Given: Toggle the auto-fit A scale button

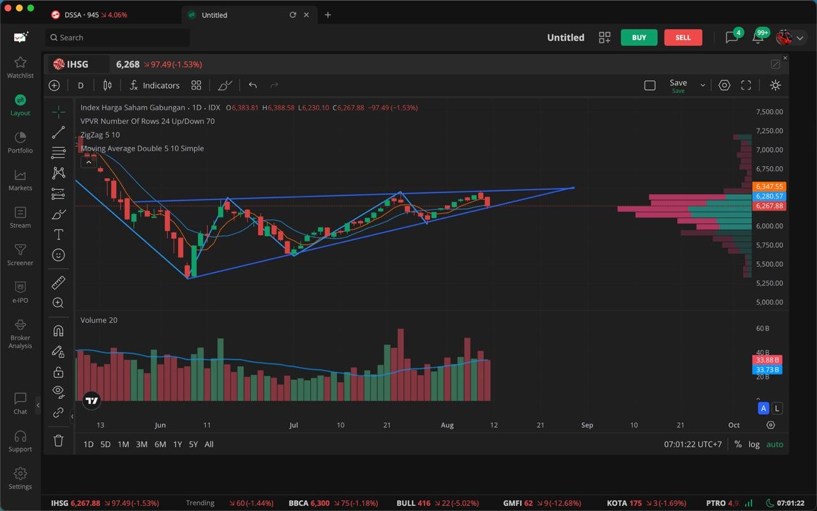Looking at the screenshot, I should coord(763,408).
